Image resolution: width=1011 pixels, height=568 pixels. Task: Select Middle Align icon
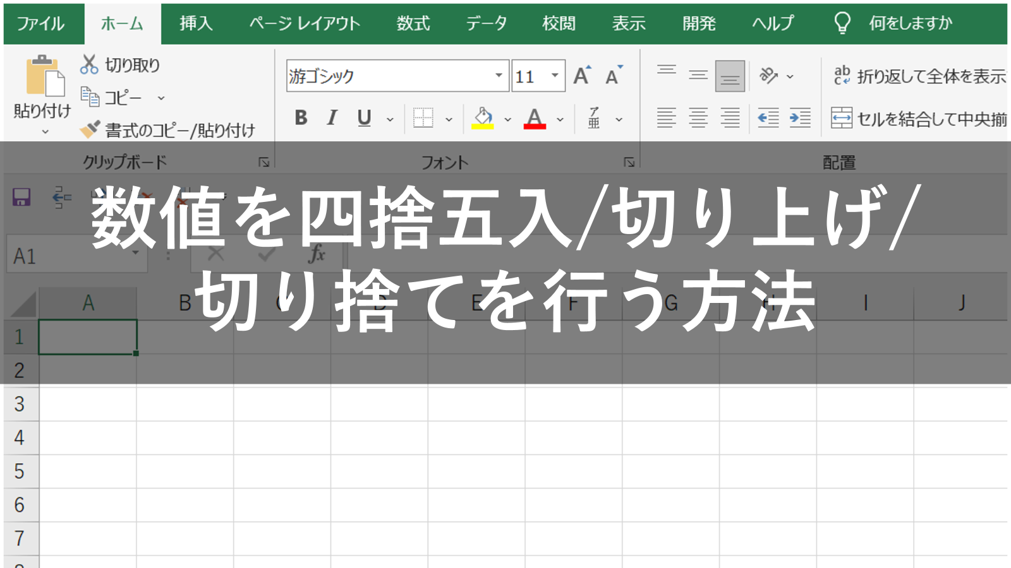[698, 76]
